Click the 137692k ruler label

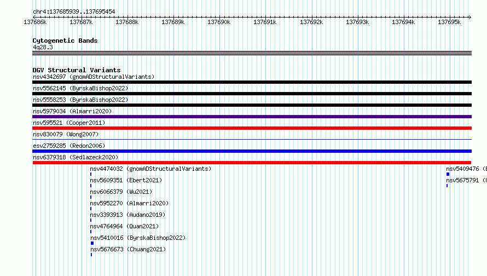(311, 22)
